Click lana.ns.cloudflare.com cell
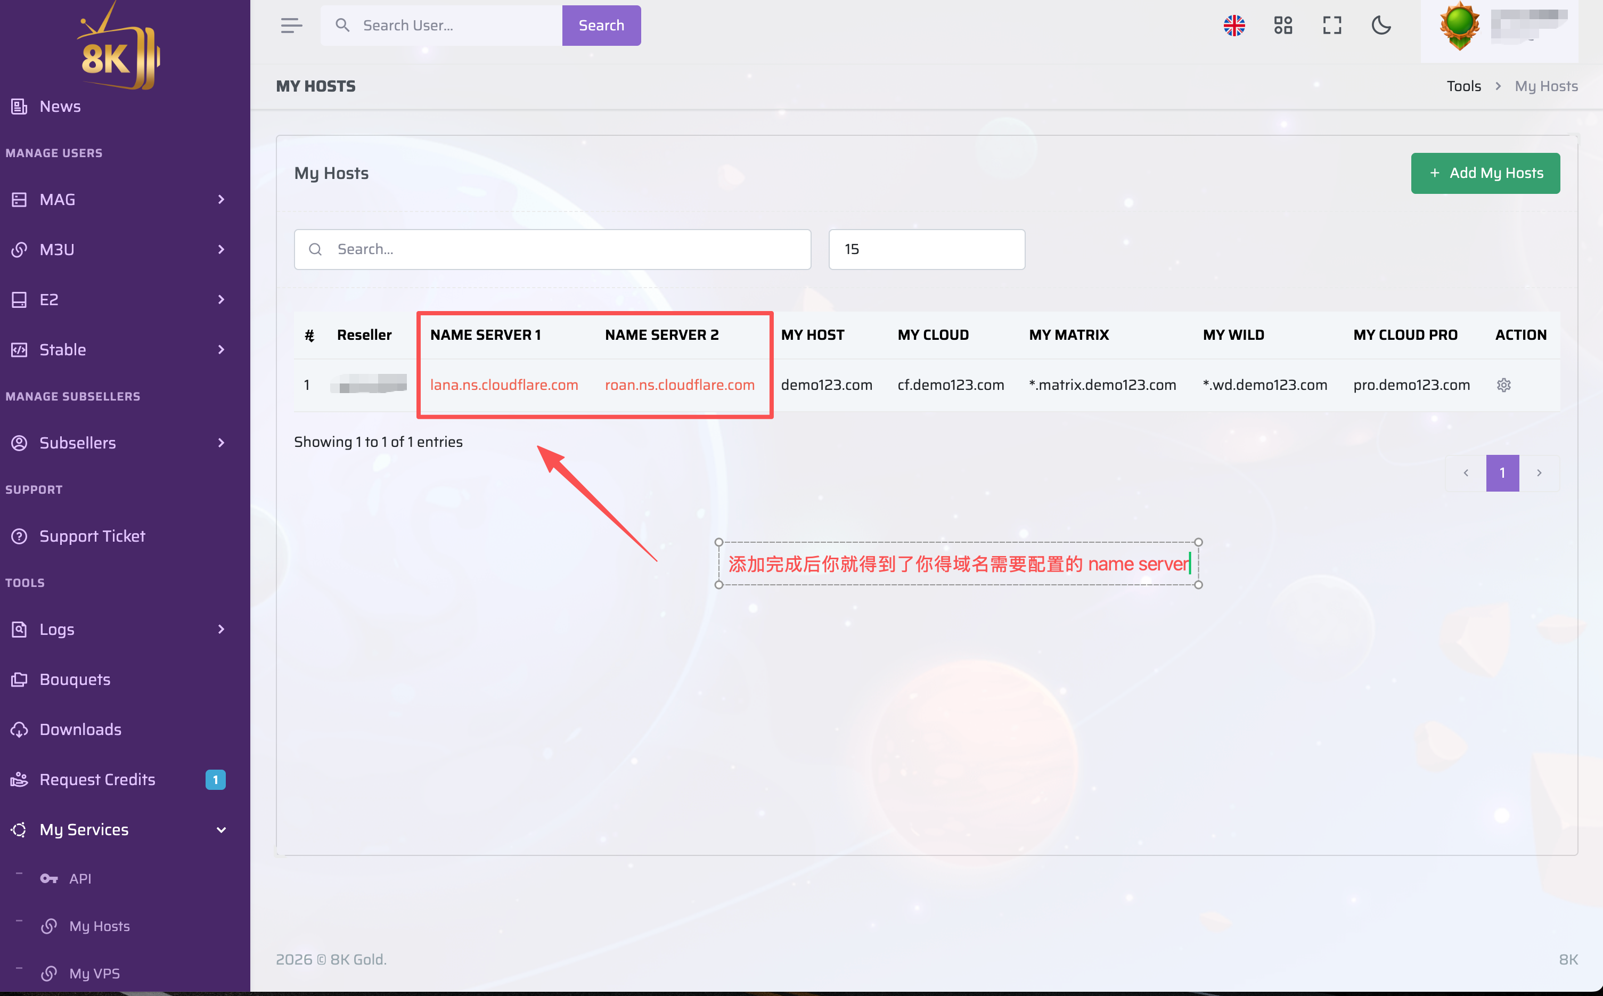The width and height of the screenshot is (1603, 996). pyautogui.click(x=504, y=385)
